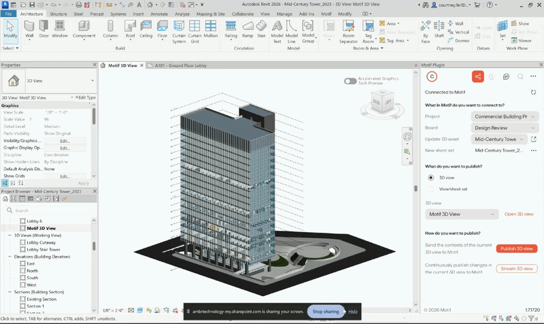Click the Model Text tool

click(277, 31)
